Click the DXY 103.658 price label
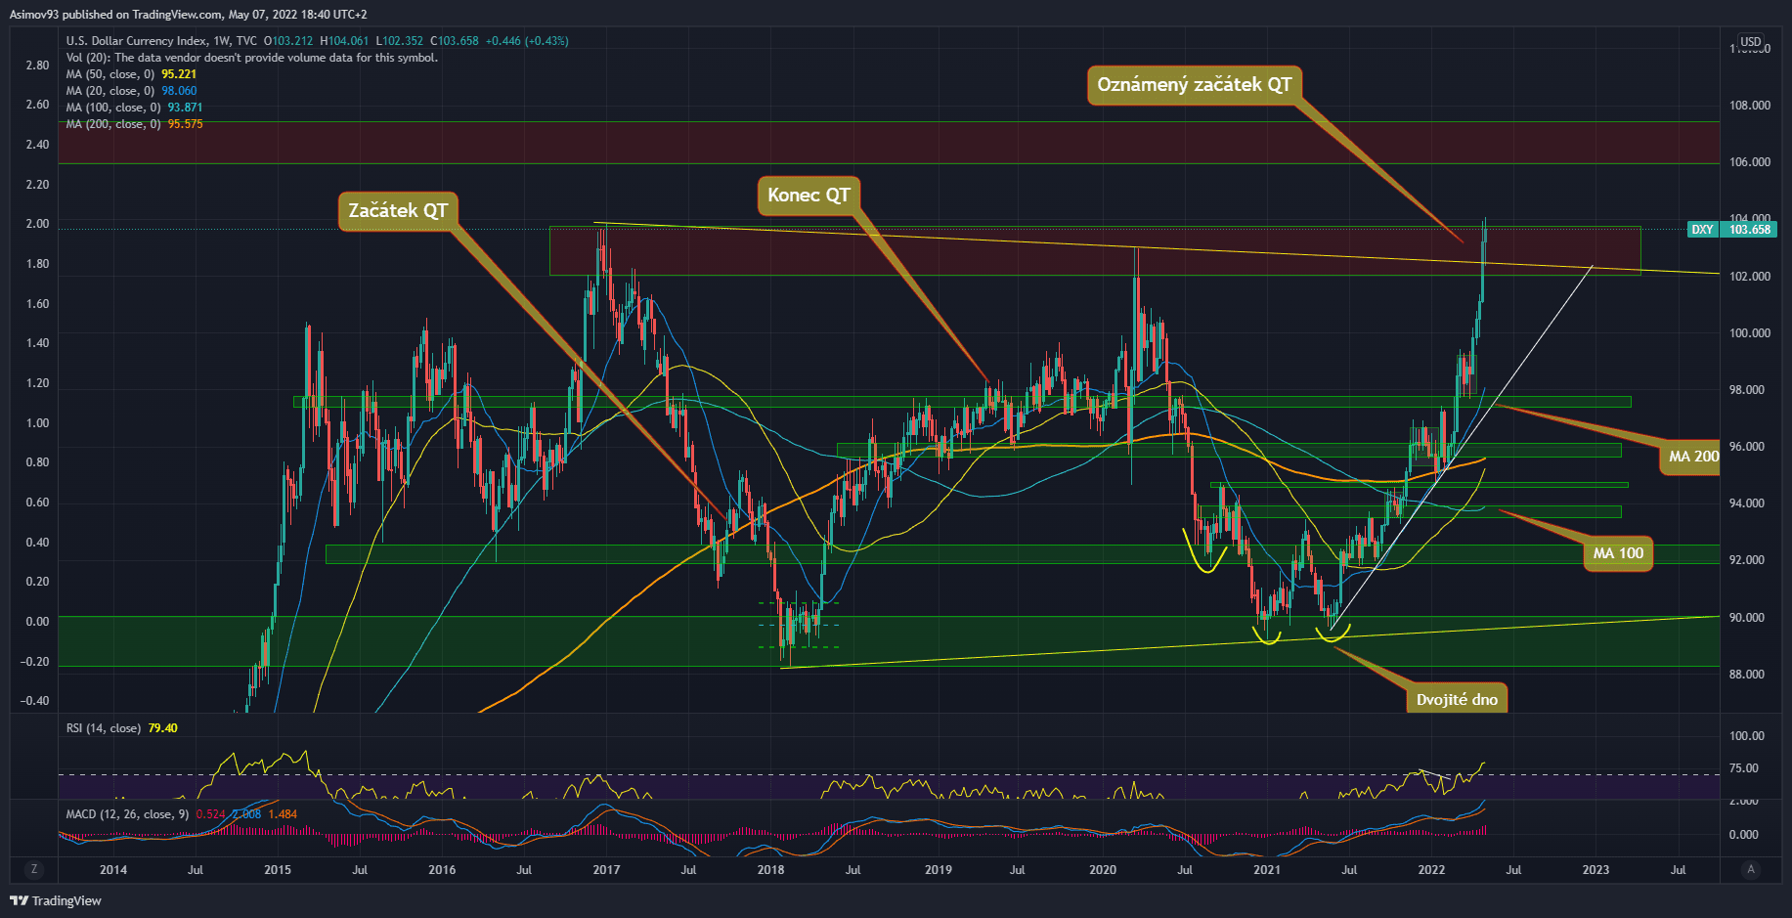1792x918 pixels. [1731, 230]
